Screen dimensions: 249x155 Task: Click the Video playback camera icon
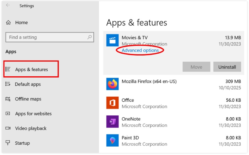pyautogui.click(x=8, y=128)
